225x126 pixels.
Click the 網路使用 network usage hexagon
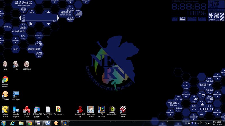pyautogui.click(x=66, y=13)
